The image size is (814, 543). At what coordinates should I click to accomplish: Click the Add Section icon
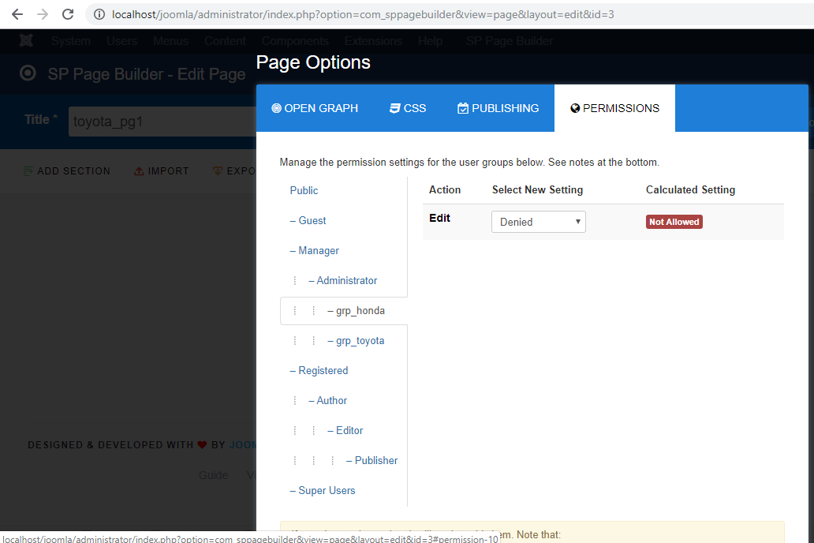[x=28, y=171]
